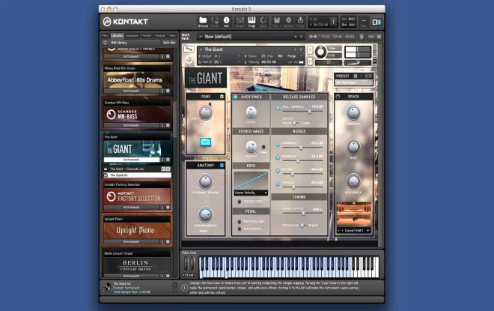Enable the stereo image Swap toggle
Image resolution: width=494 pixels, height=311 pixels.
coord(263,147)
